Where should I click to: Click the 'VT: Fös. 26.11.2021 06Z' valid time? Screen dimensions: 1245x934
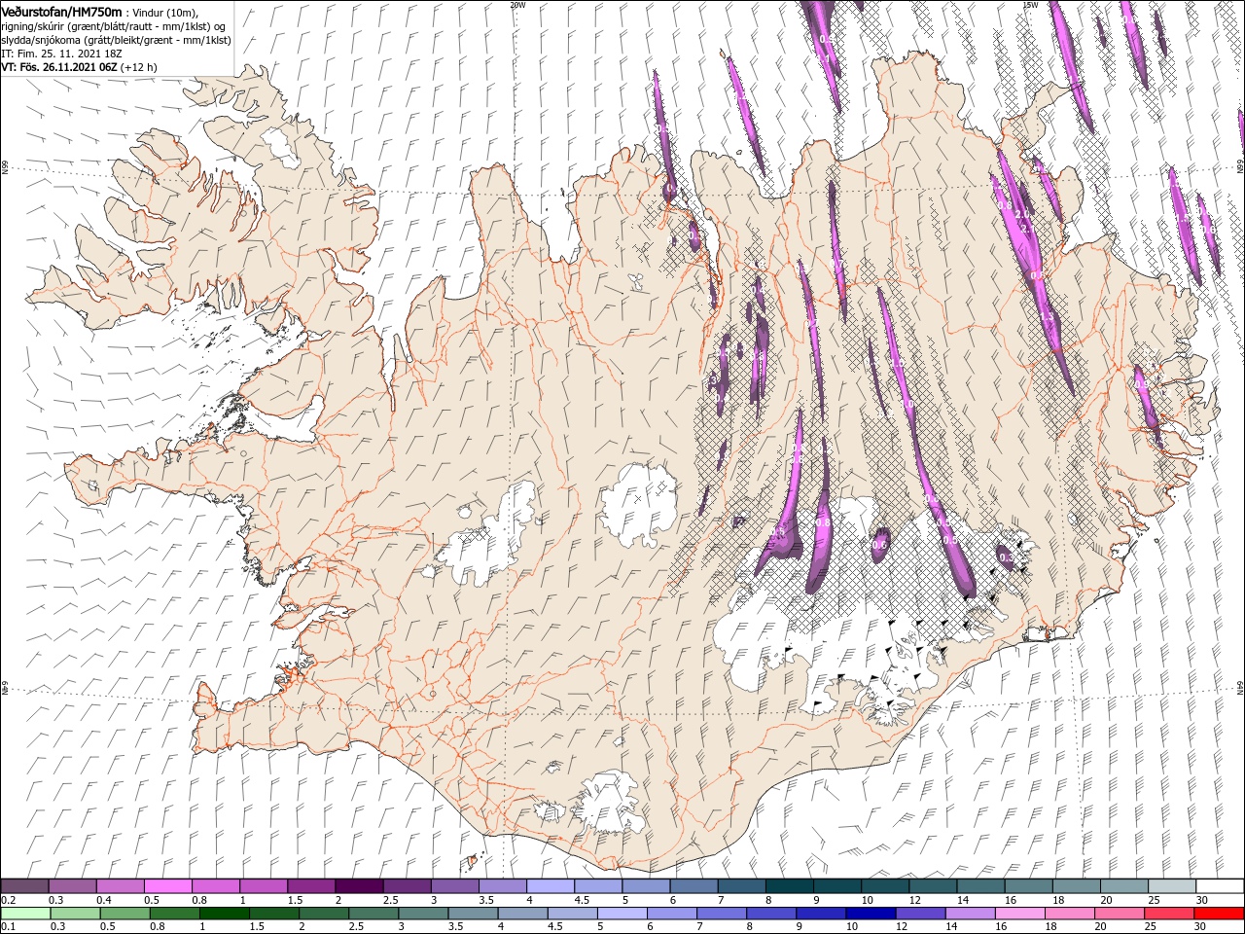coord(59,67)
